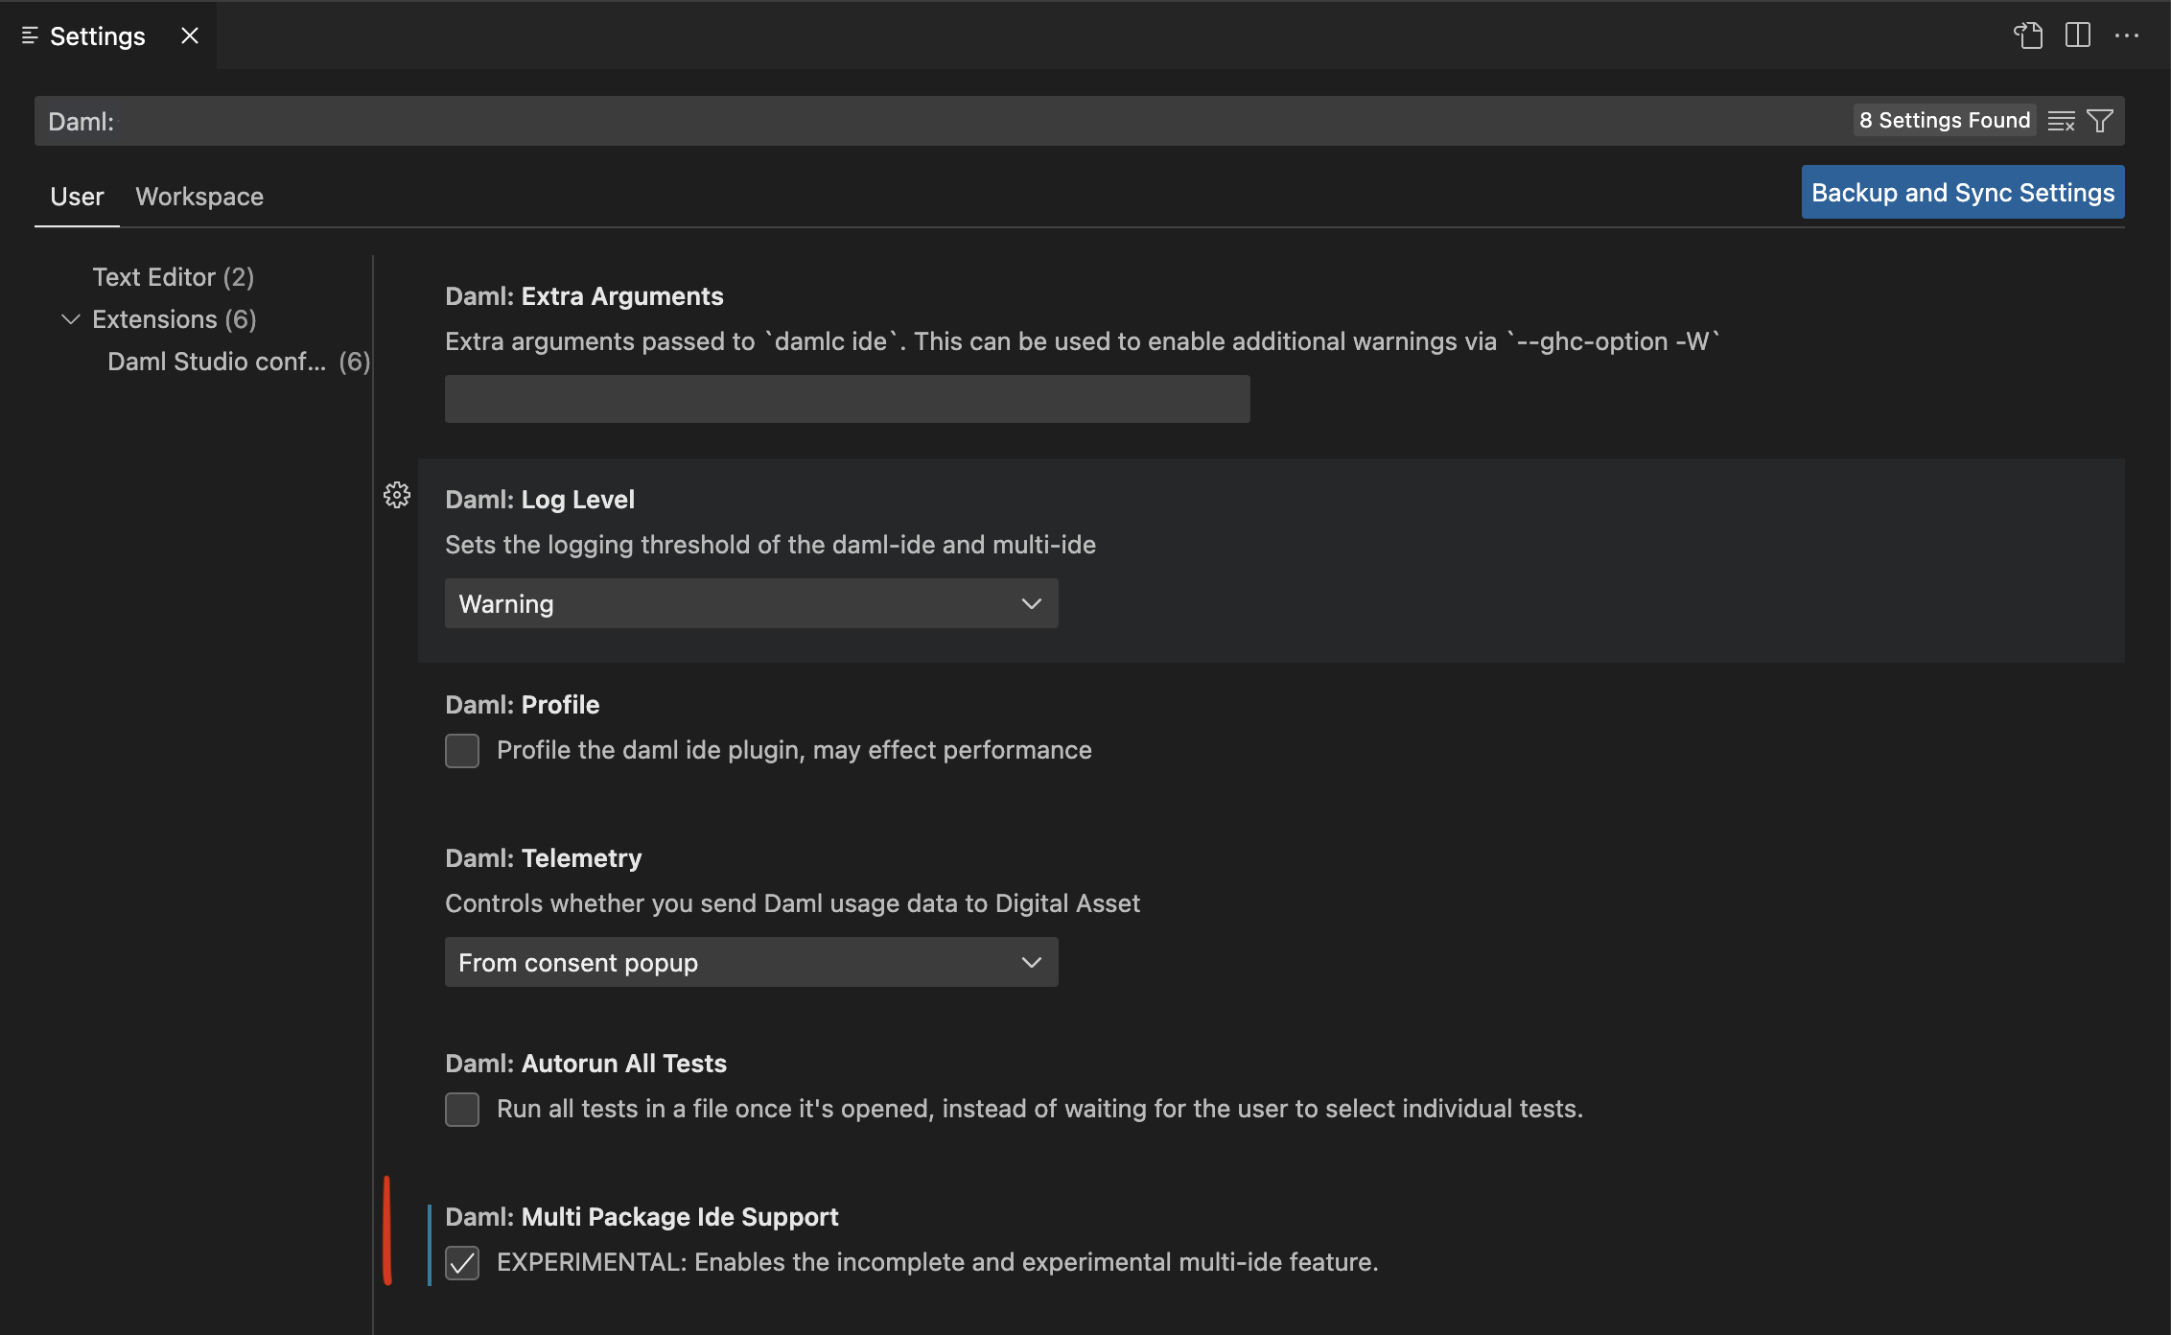
Task: Select the User settings tab
Action: (x=77, y=197)
